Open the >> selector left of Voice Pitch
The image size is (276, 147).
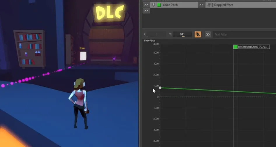[146, 5]
